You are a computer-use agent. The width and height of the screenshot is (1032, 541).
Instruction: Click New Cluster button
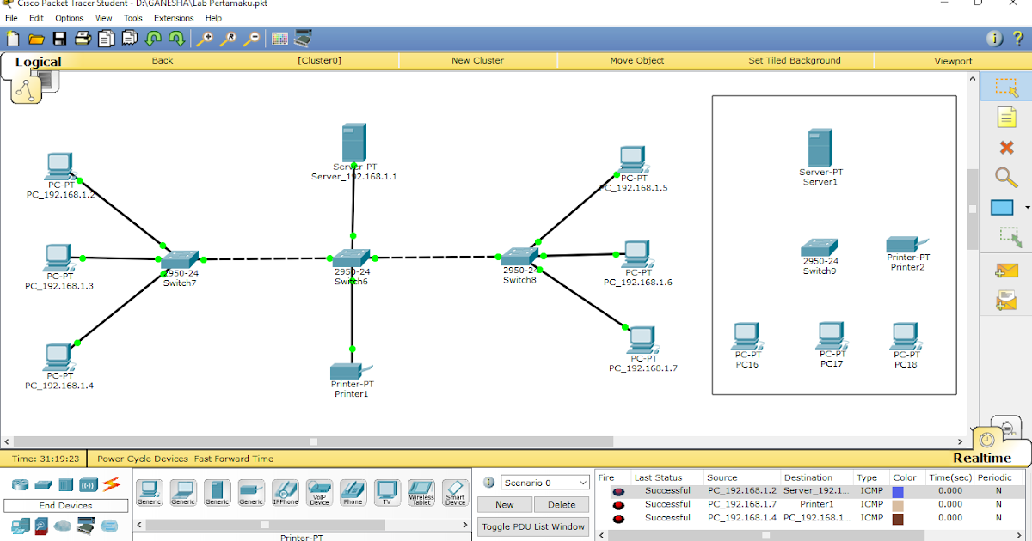pyautogui.click(x=477, y=61)
